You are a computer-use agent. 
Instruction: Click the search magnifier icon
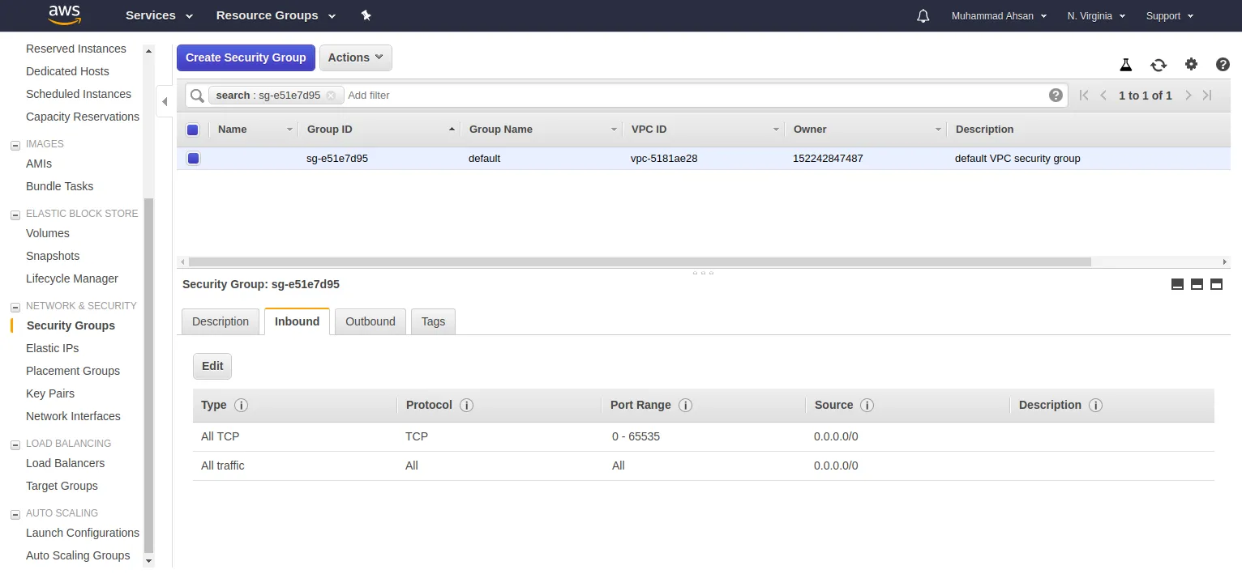[x=197, y=96]
